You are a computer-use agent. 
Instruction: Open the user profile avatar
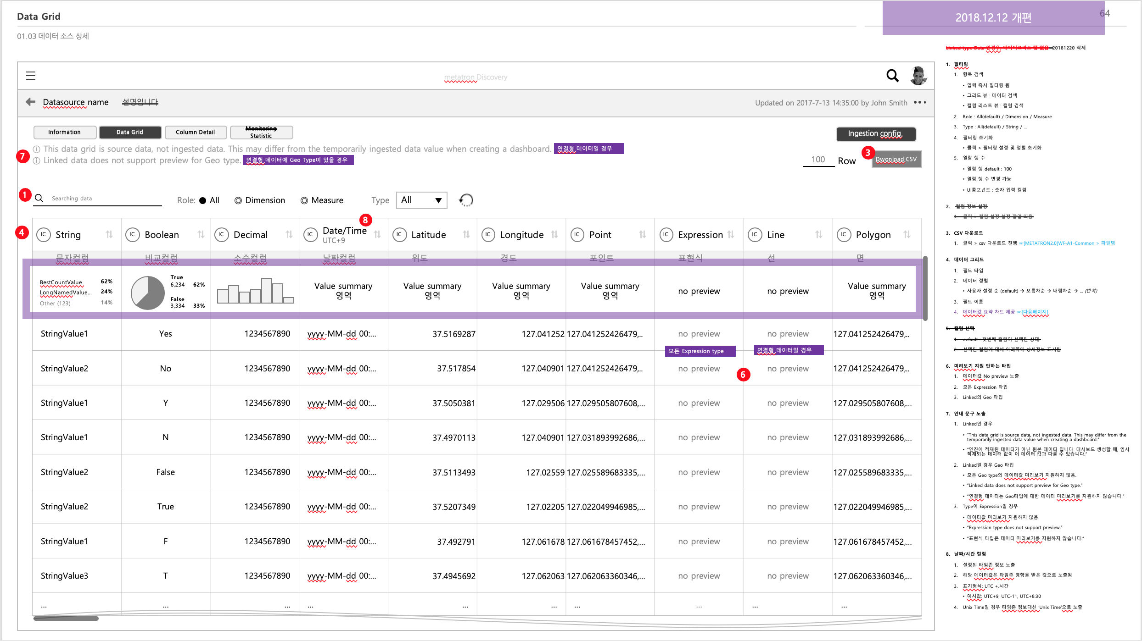[918, 76]
